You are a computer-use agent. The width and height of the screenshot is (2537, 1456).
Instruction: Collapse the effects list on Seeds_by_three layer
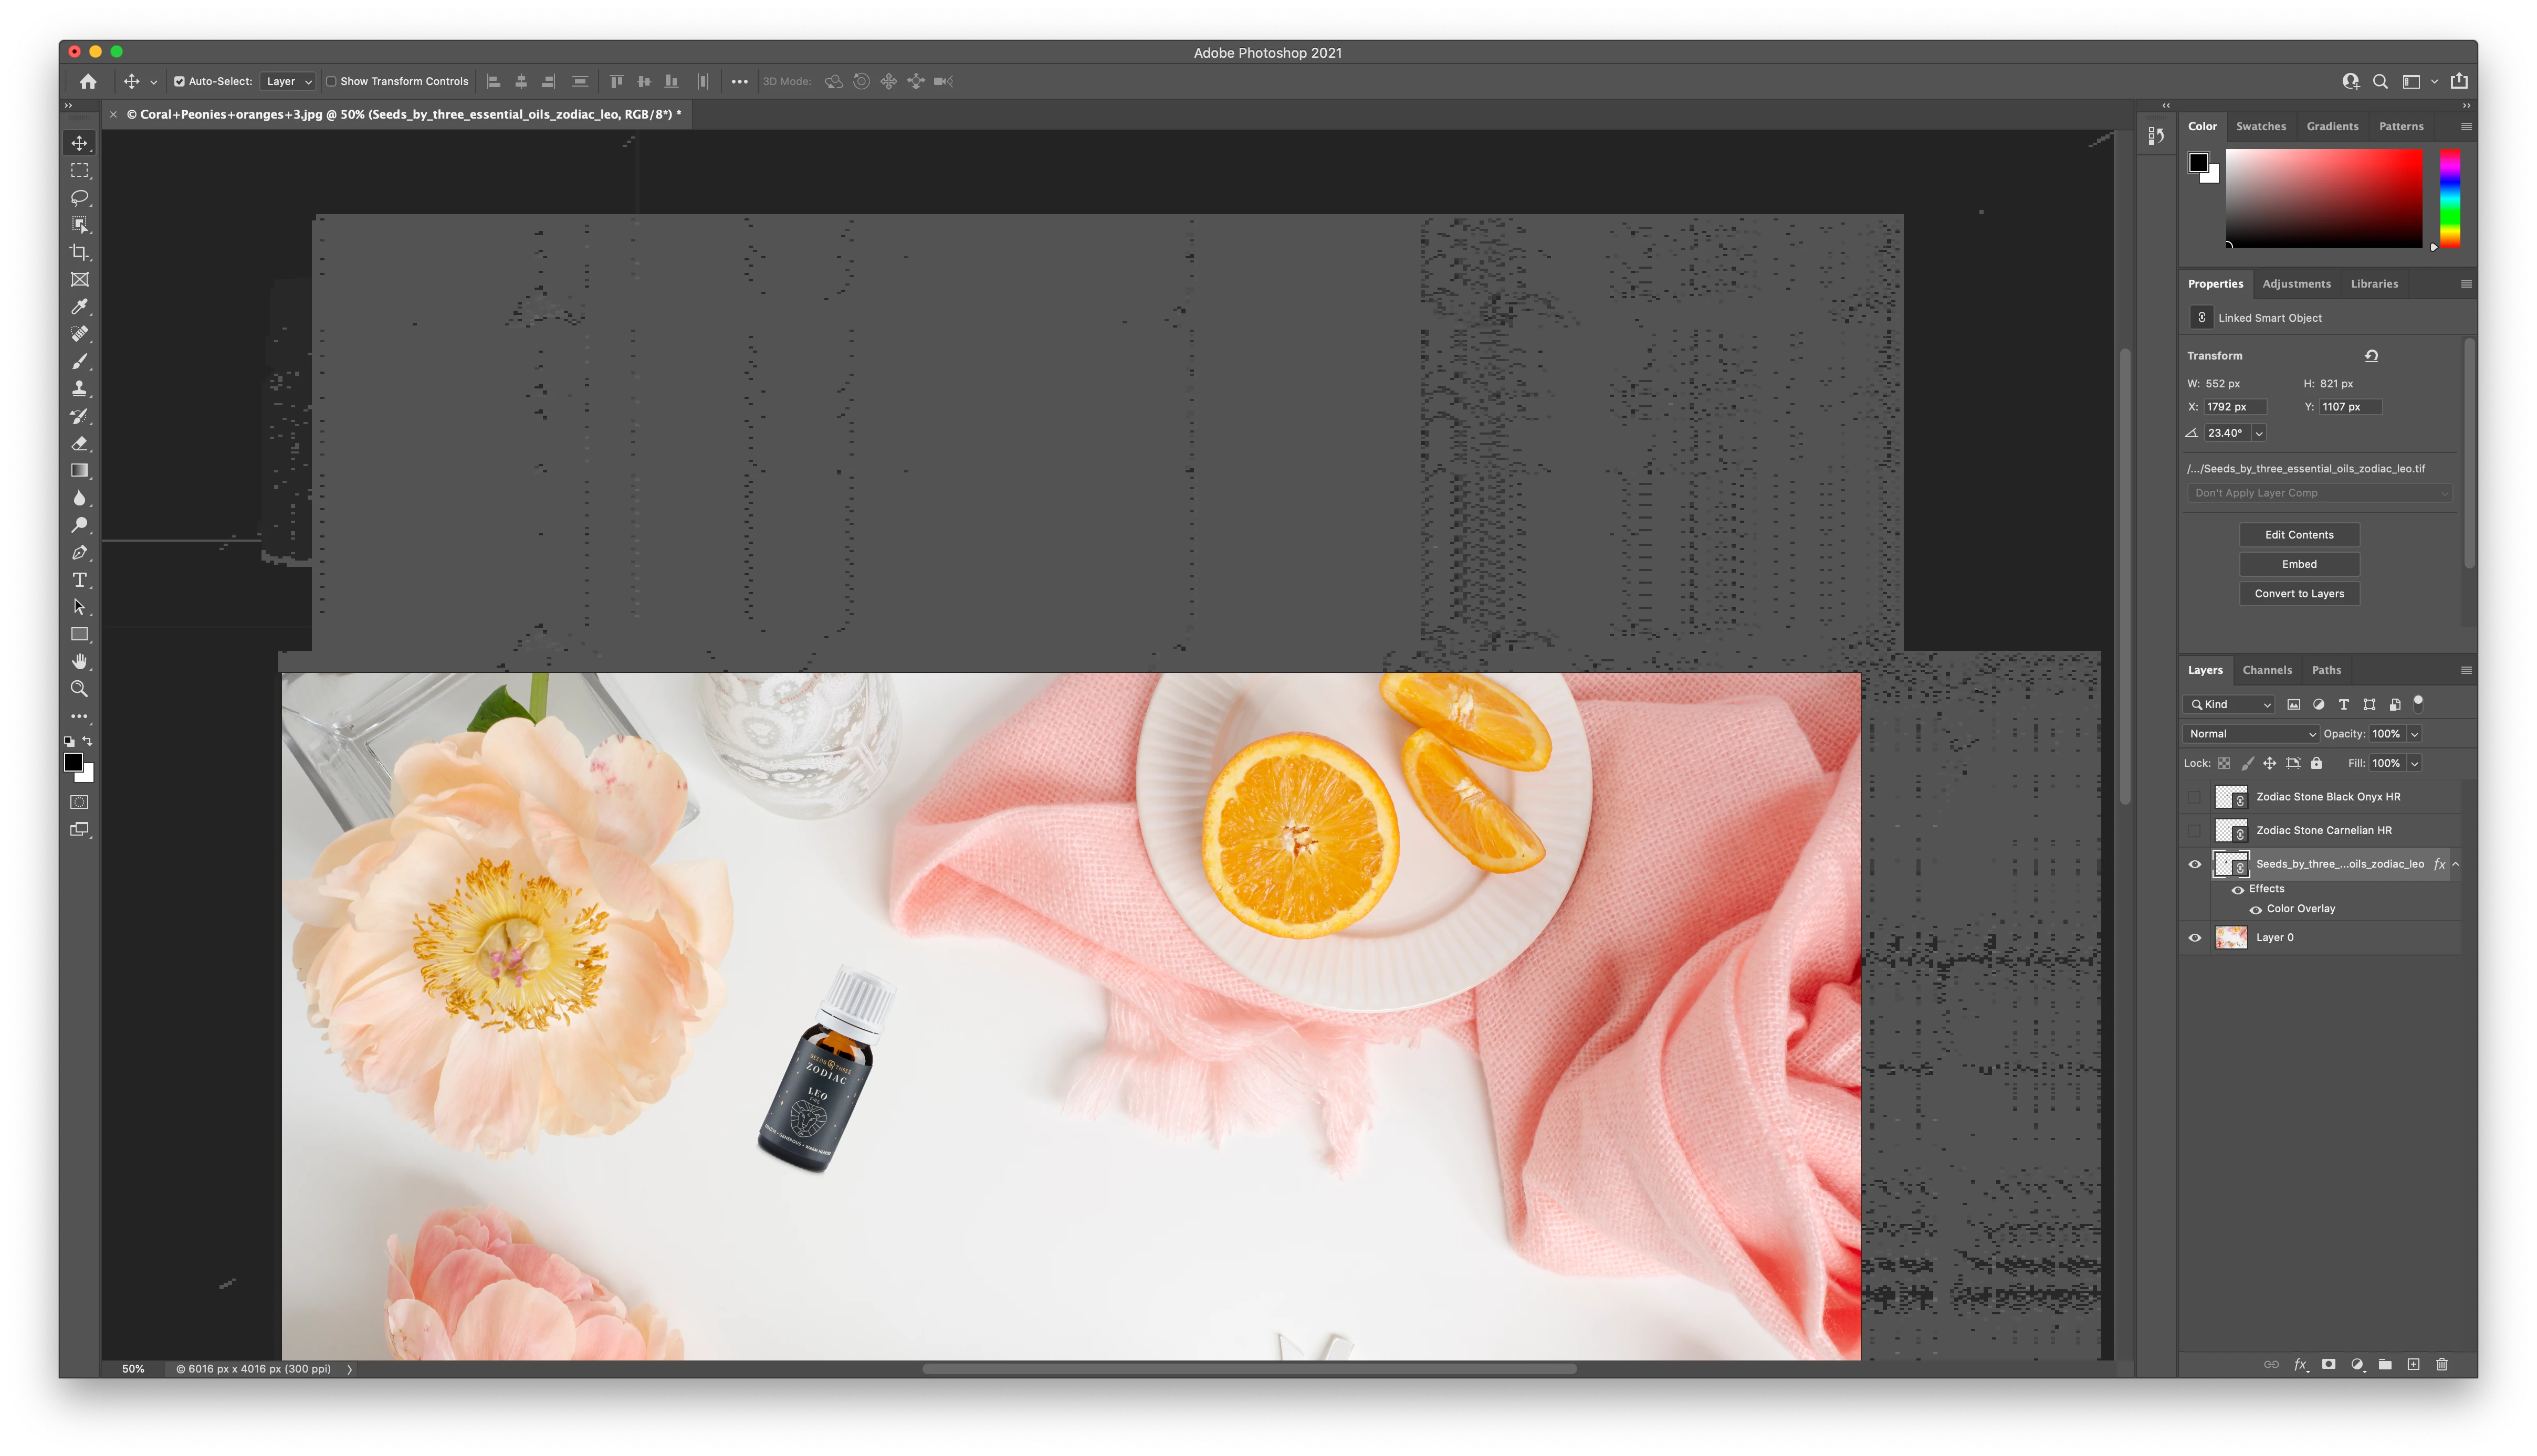(x=2456, y=864)
